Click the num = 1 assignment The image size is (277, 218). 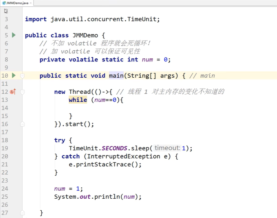click(68, 189)
